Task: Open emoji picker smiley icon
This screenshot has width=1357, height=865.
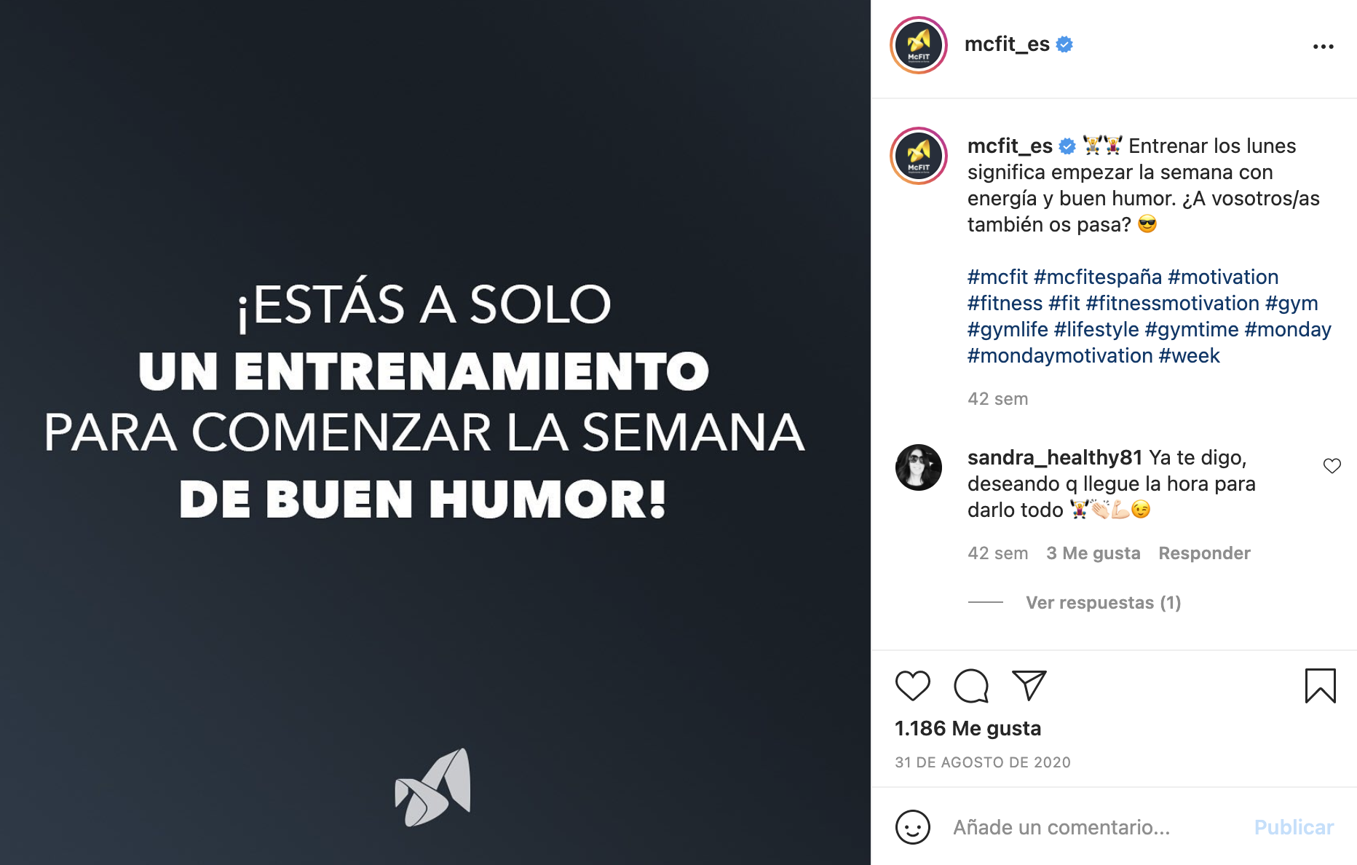Action: click(x=912, y=827)
